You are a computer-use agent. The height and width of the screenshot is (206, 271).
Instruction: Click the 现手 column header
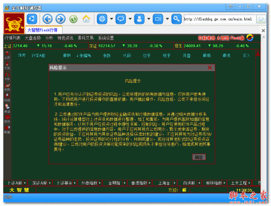pyautogui.click(x=167, y=55)
